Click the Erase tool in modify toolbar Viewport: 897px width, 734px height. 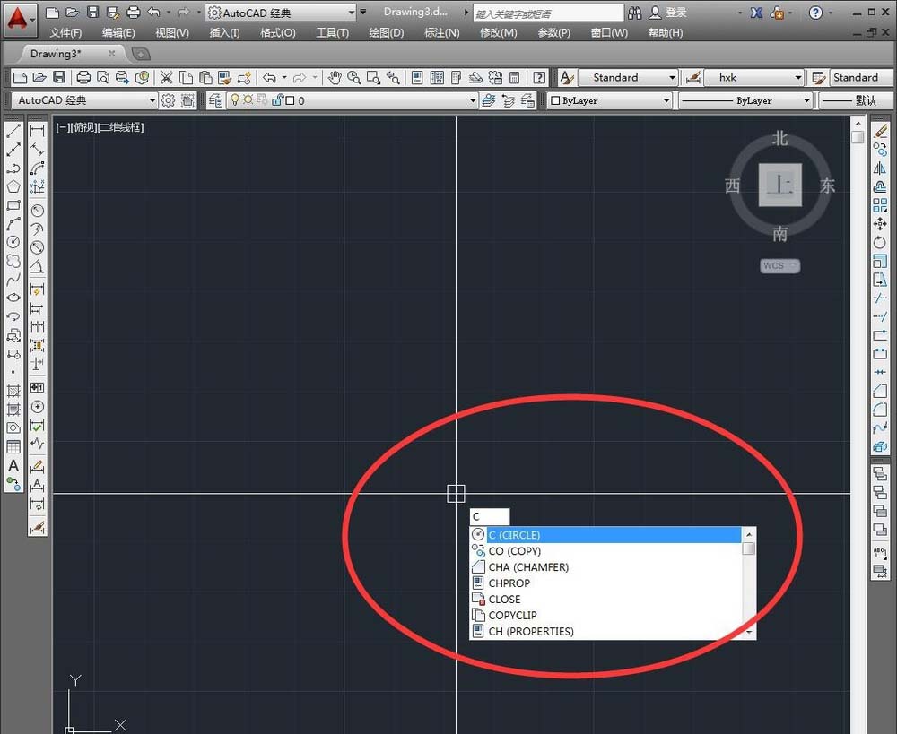(880, 131)
